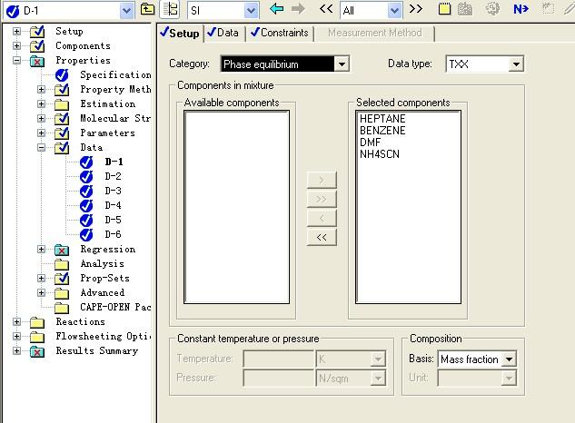Click the Properties folder icon with red X
This screenshot has height=423, width=575.
(37, 61)
